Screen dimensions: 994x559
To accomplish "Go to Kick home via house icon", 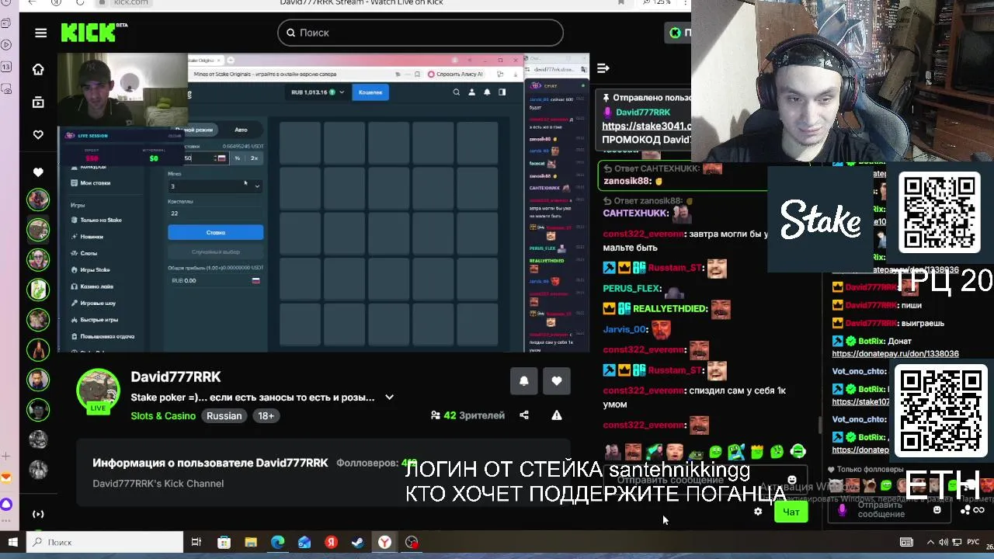I will tap(38, 69).
